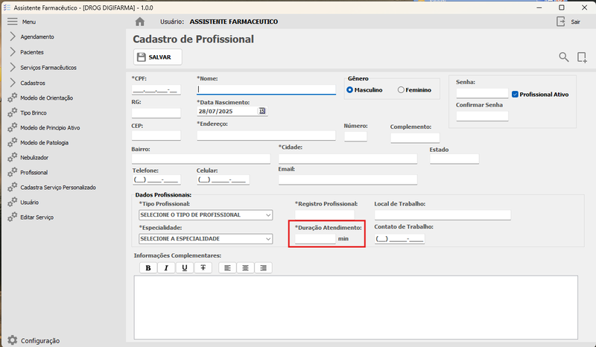Align text to the right
Viewport: 596px width, 347px height.
pyautogui.click(x=264, y=268)
